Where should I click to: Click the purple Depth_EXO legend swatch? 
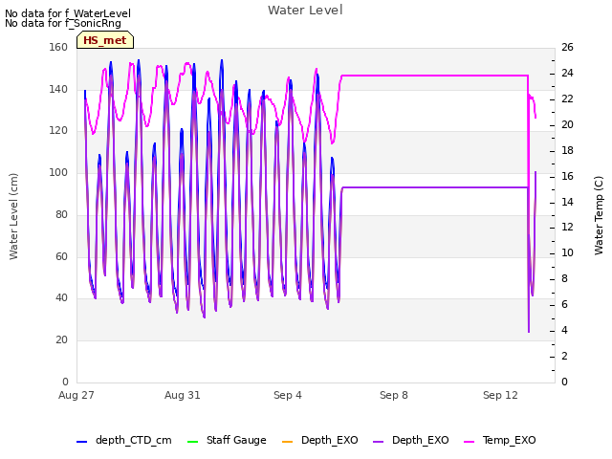[x=379, y=441]
